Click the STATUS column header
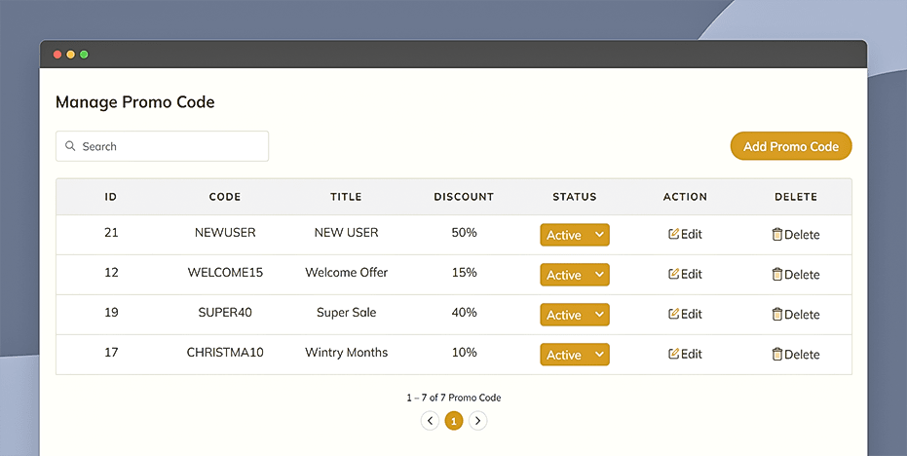Screen dimensions: 907x456 pos(575,197)
